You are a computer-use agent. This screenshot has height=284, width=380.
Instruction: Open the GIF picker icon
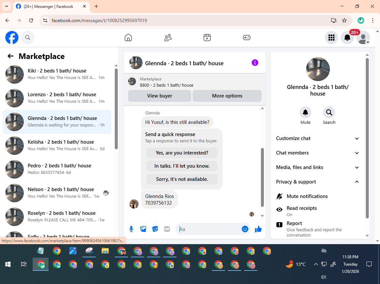tap(167, 229)
